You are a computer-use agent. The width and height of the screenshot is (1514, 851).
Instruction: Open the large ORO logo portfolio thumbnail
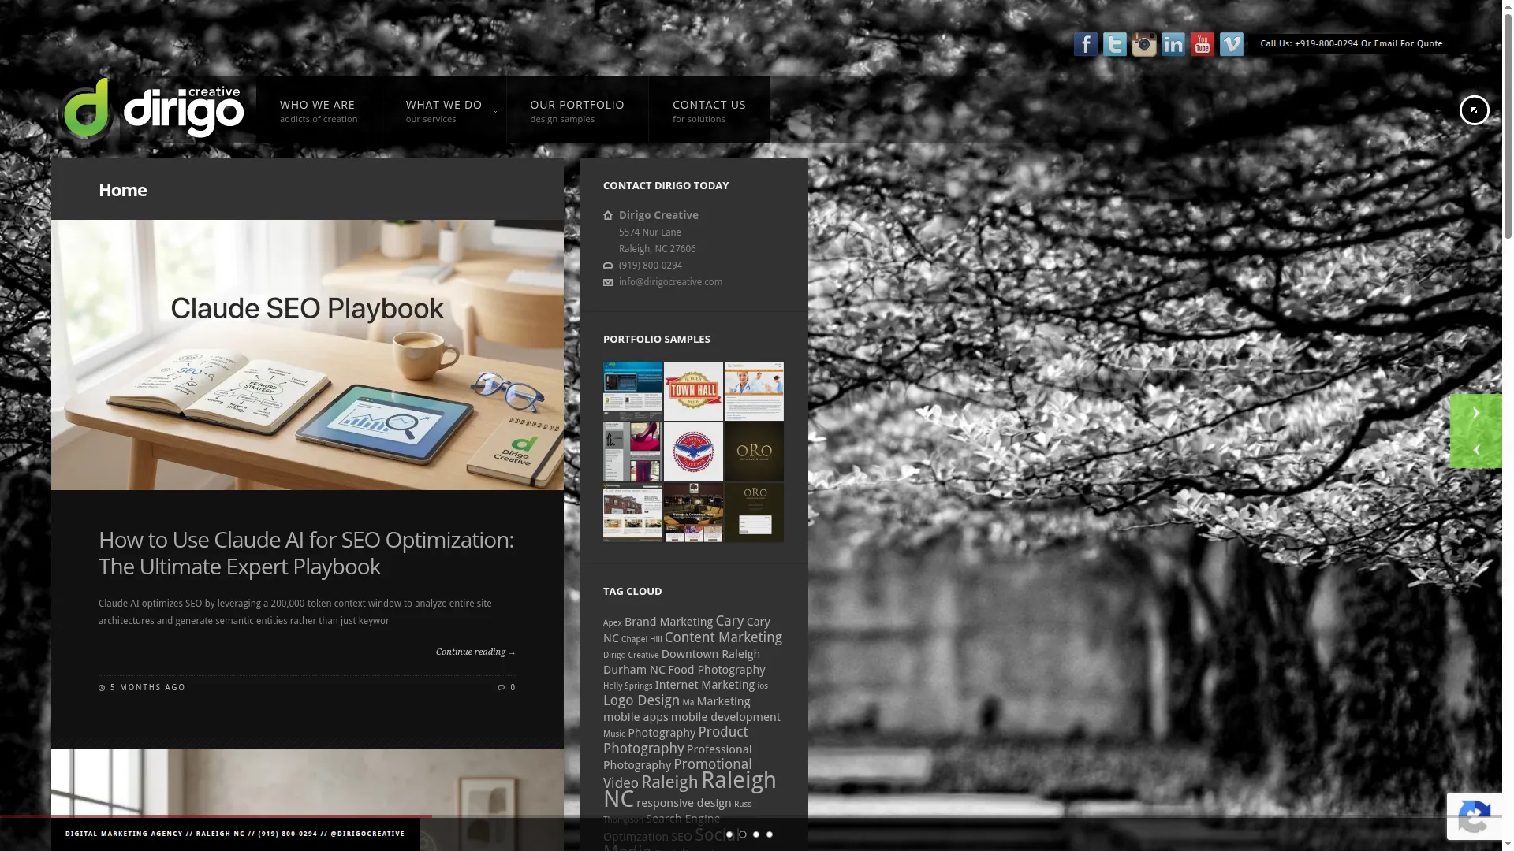click(754, 452)
